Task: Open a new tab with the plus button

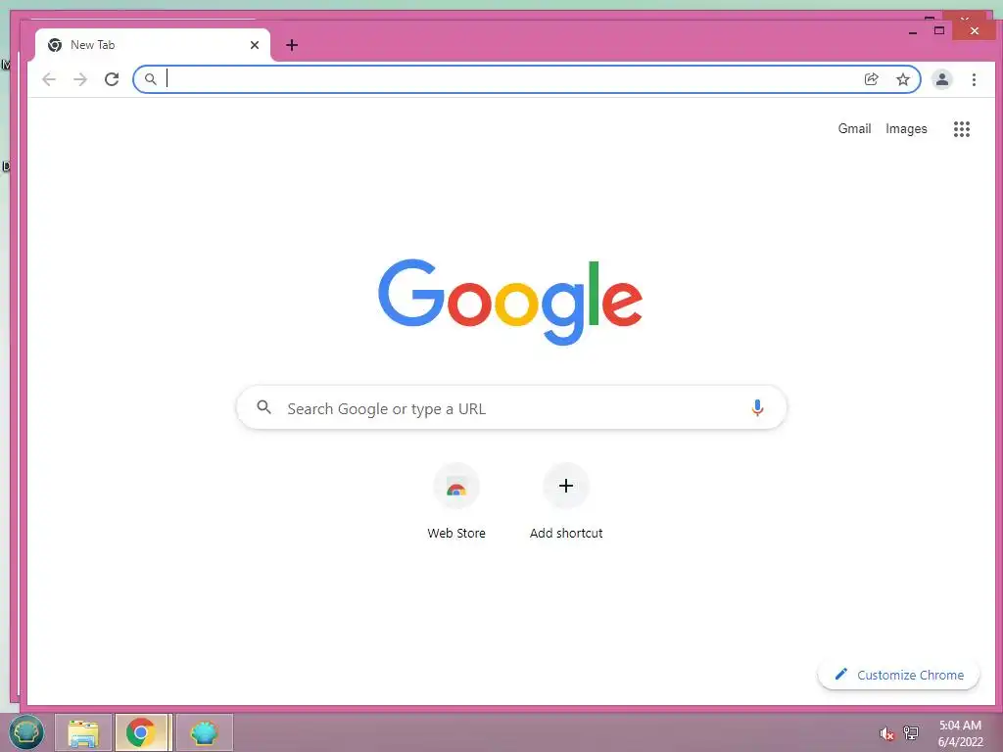Action: tap(292, 45)
